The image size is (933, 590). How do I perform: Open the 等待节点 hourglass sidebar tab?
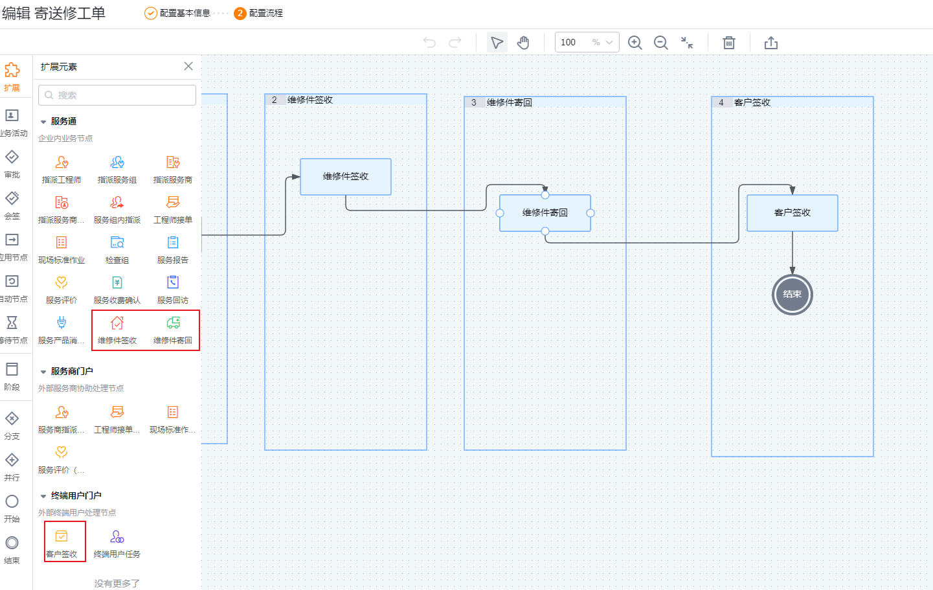pos(12,330)
